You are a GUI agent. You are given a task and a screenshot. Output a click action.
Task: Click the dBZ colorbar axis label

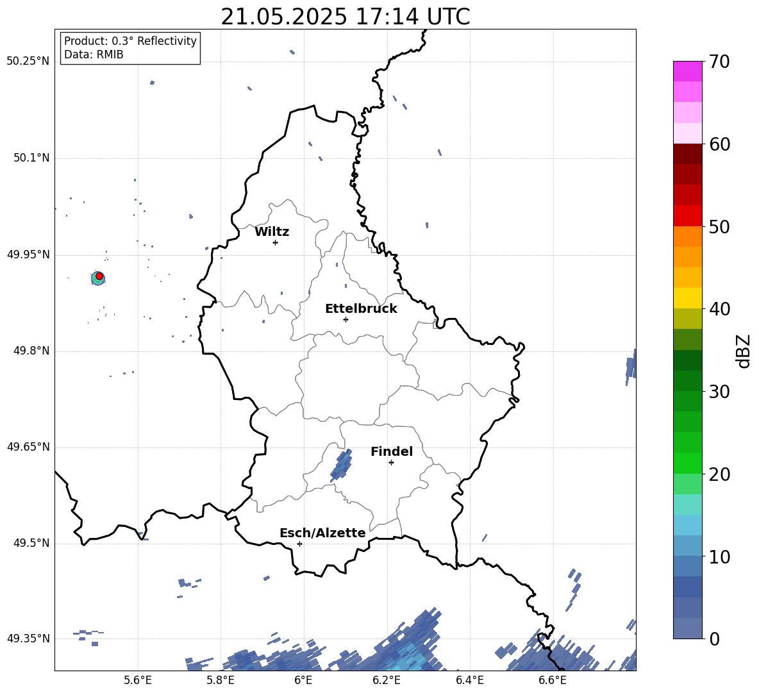point(744,351)
